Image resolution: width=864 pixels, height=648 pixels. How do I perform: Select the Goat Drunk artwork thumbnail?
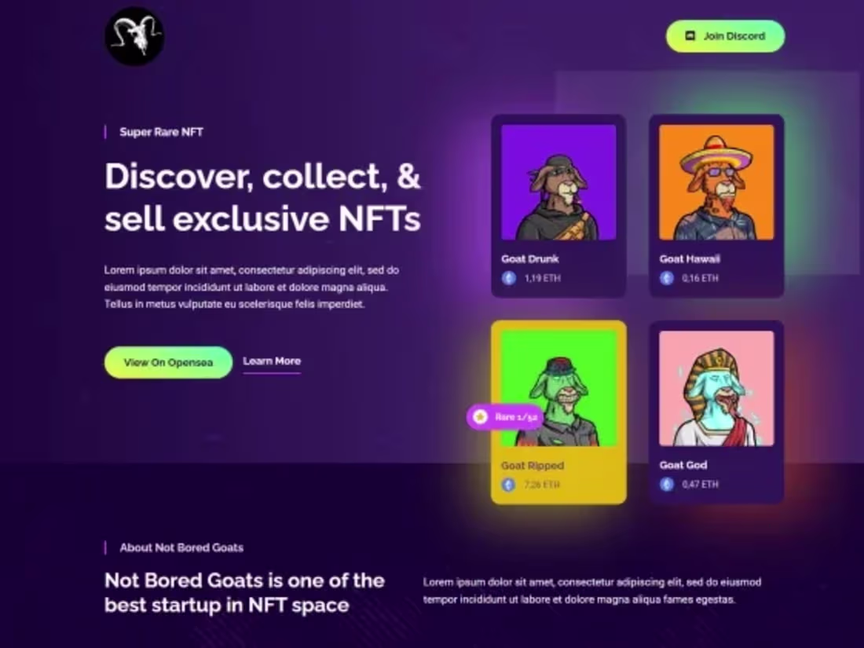558,182
